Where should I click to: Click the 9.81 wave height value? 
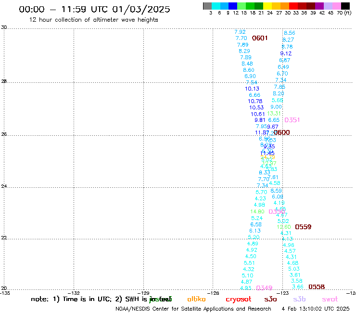(260, 120)
